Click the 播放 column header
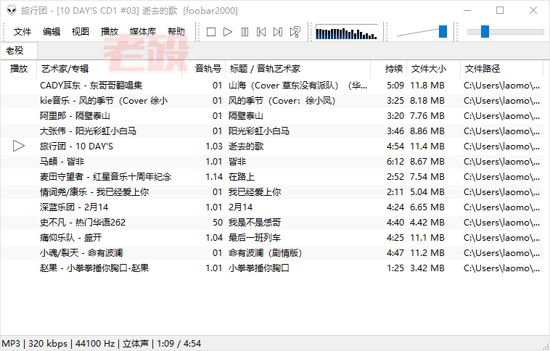 click(19, 69)
